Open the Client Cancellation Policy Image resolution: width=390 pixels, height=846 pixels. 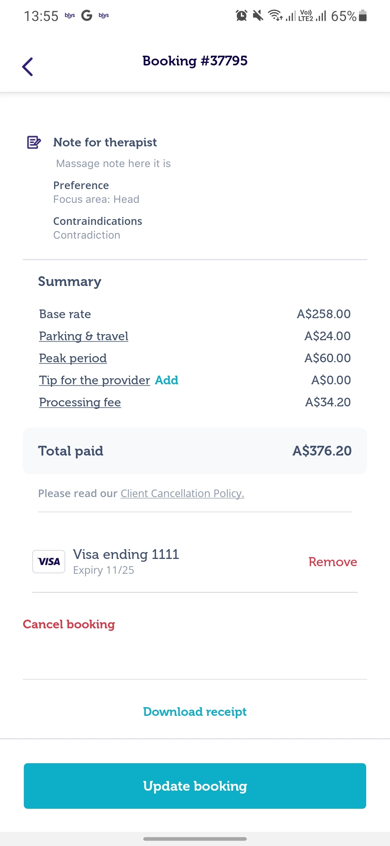(x=182, y=493)
